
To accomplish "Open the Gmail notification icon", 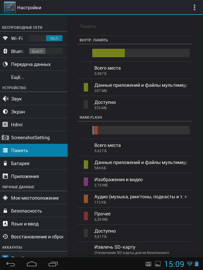I will (x=149, y=264).
